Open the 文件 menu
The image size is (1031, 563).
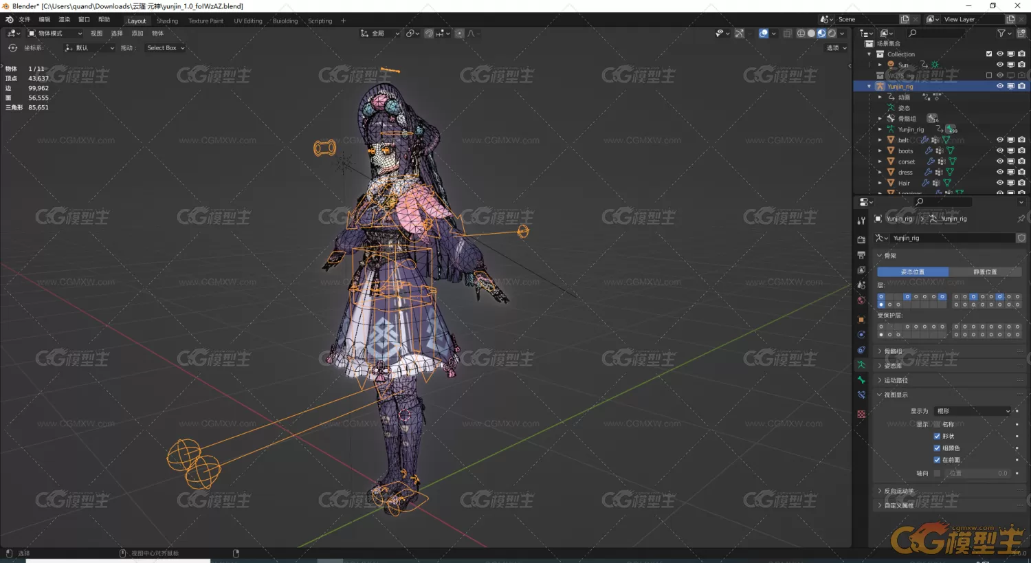point(25,20)
